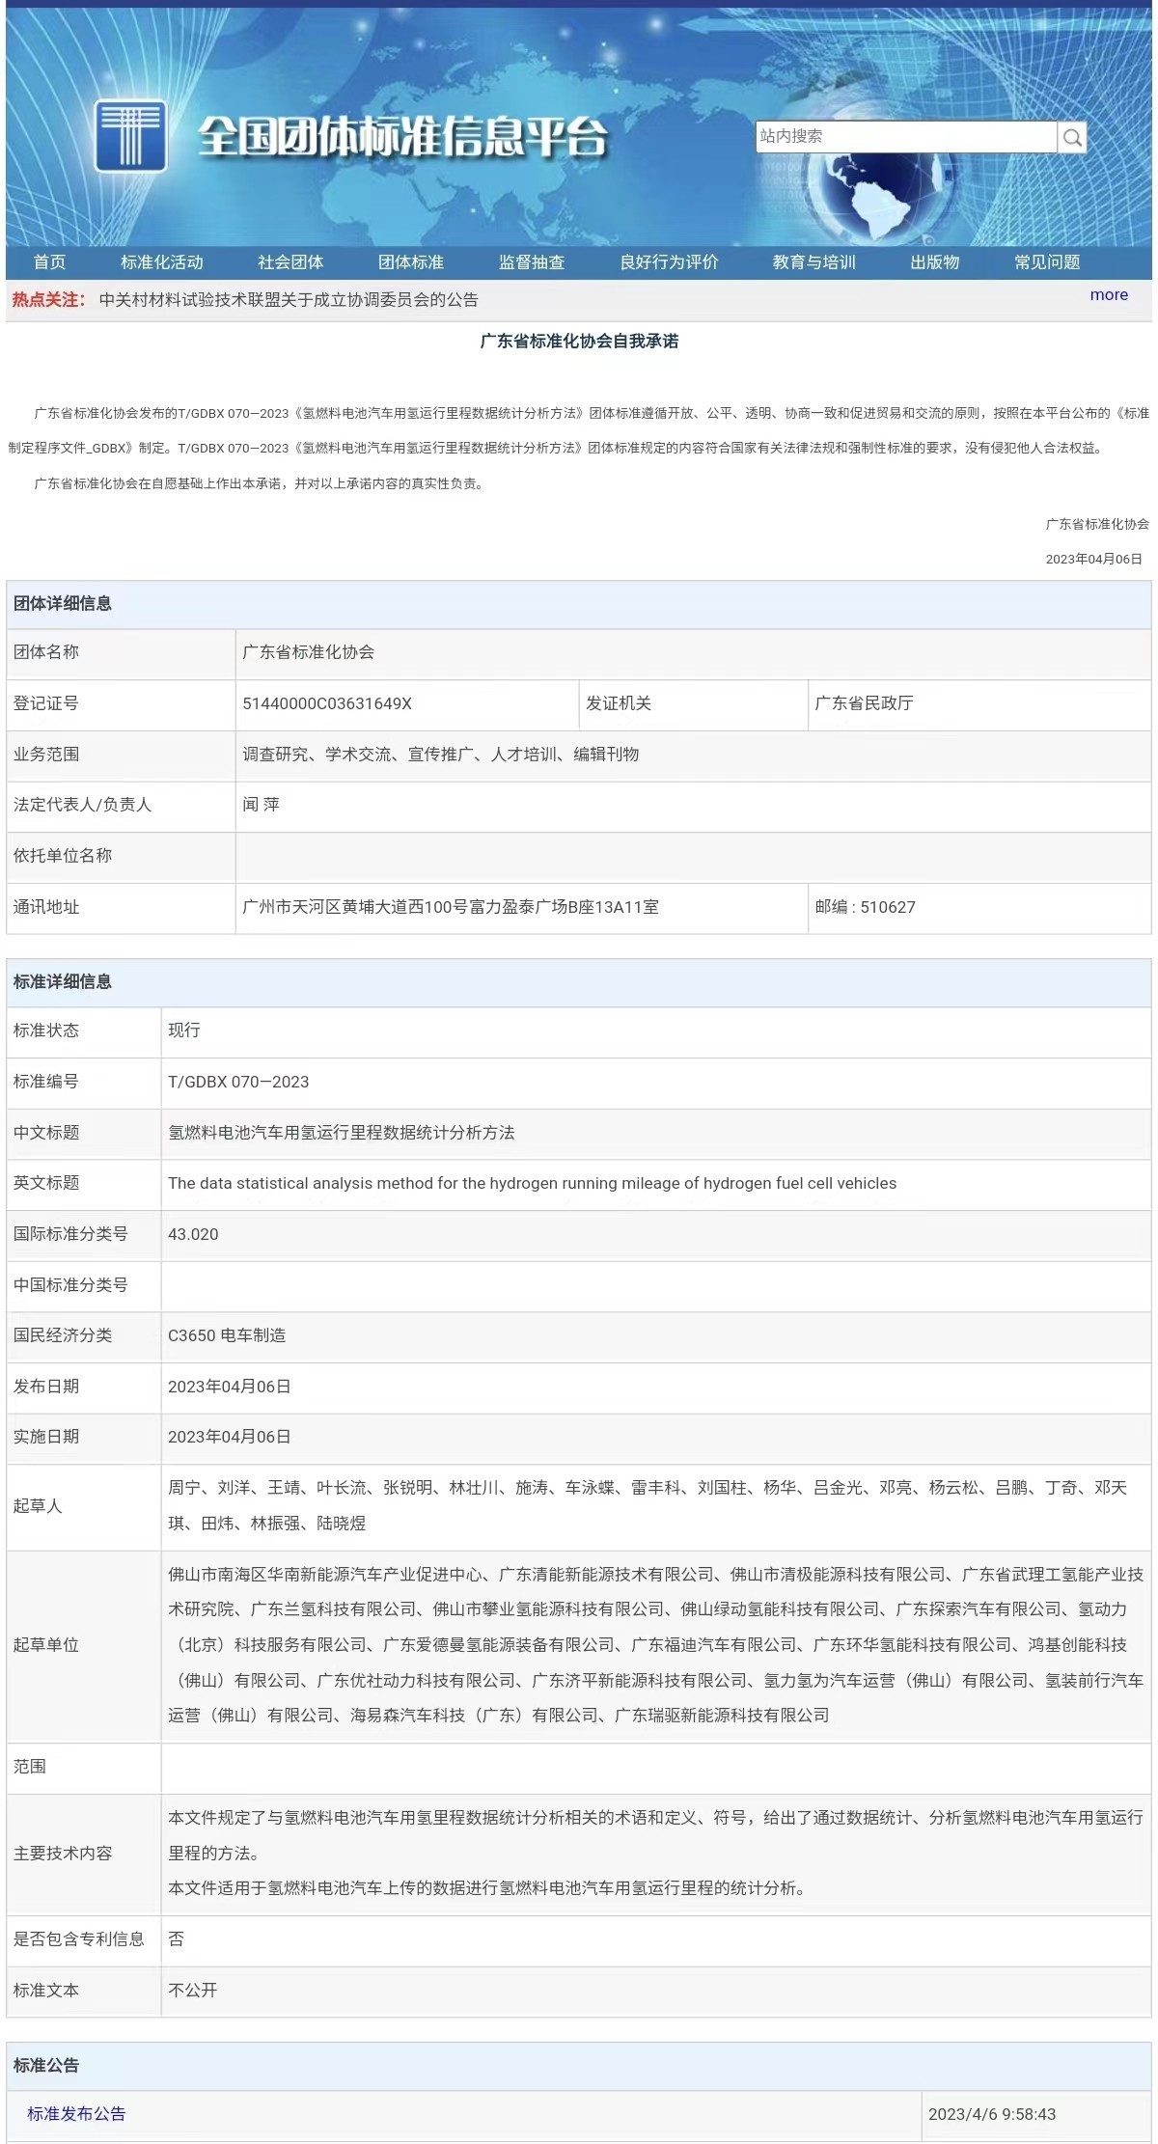Click the search magnifier icon
This screenshot has height=2144, width=1158.
(x=1072, y=137)
